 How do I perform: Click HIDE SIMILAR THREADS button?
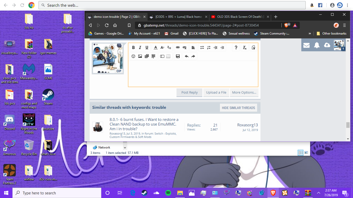point(239,108)
